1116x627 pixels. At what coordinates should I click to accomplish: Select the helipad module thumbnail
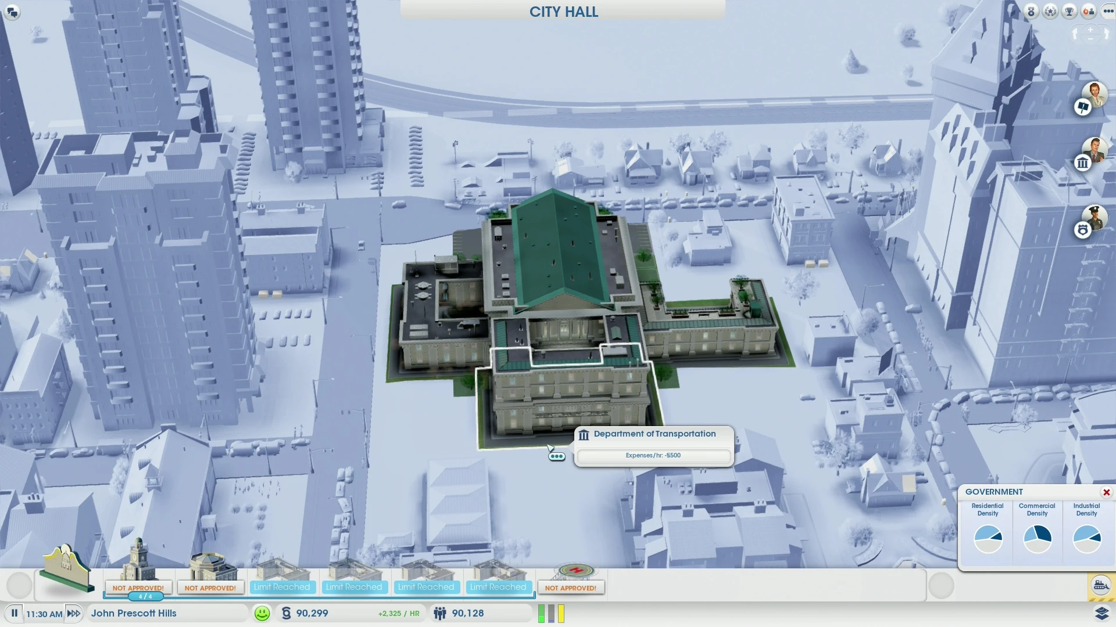click(575, 571)
